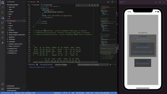Click the debug console filter input field

(93, 65)
